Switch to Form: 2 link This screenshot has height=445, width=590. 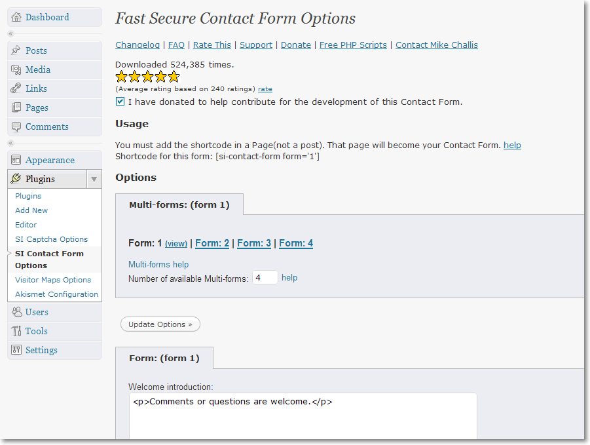212,243
